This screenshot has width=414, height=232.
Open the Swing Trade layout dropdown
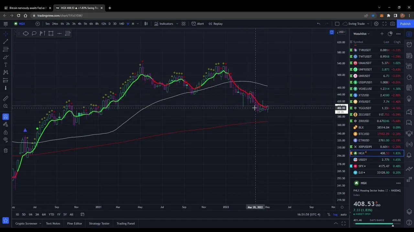coord(355,24)
